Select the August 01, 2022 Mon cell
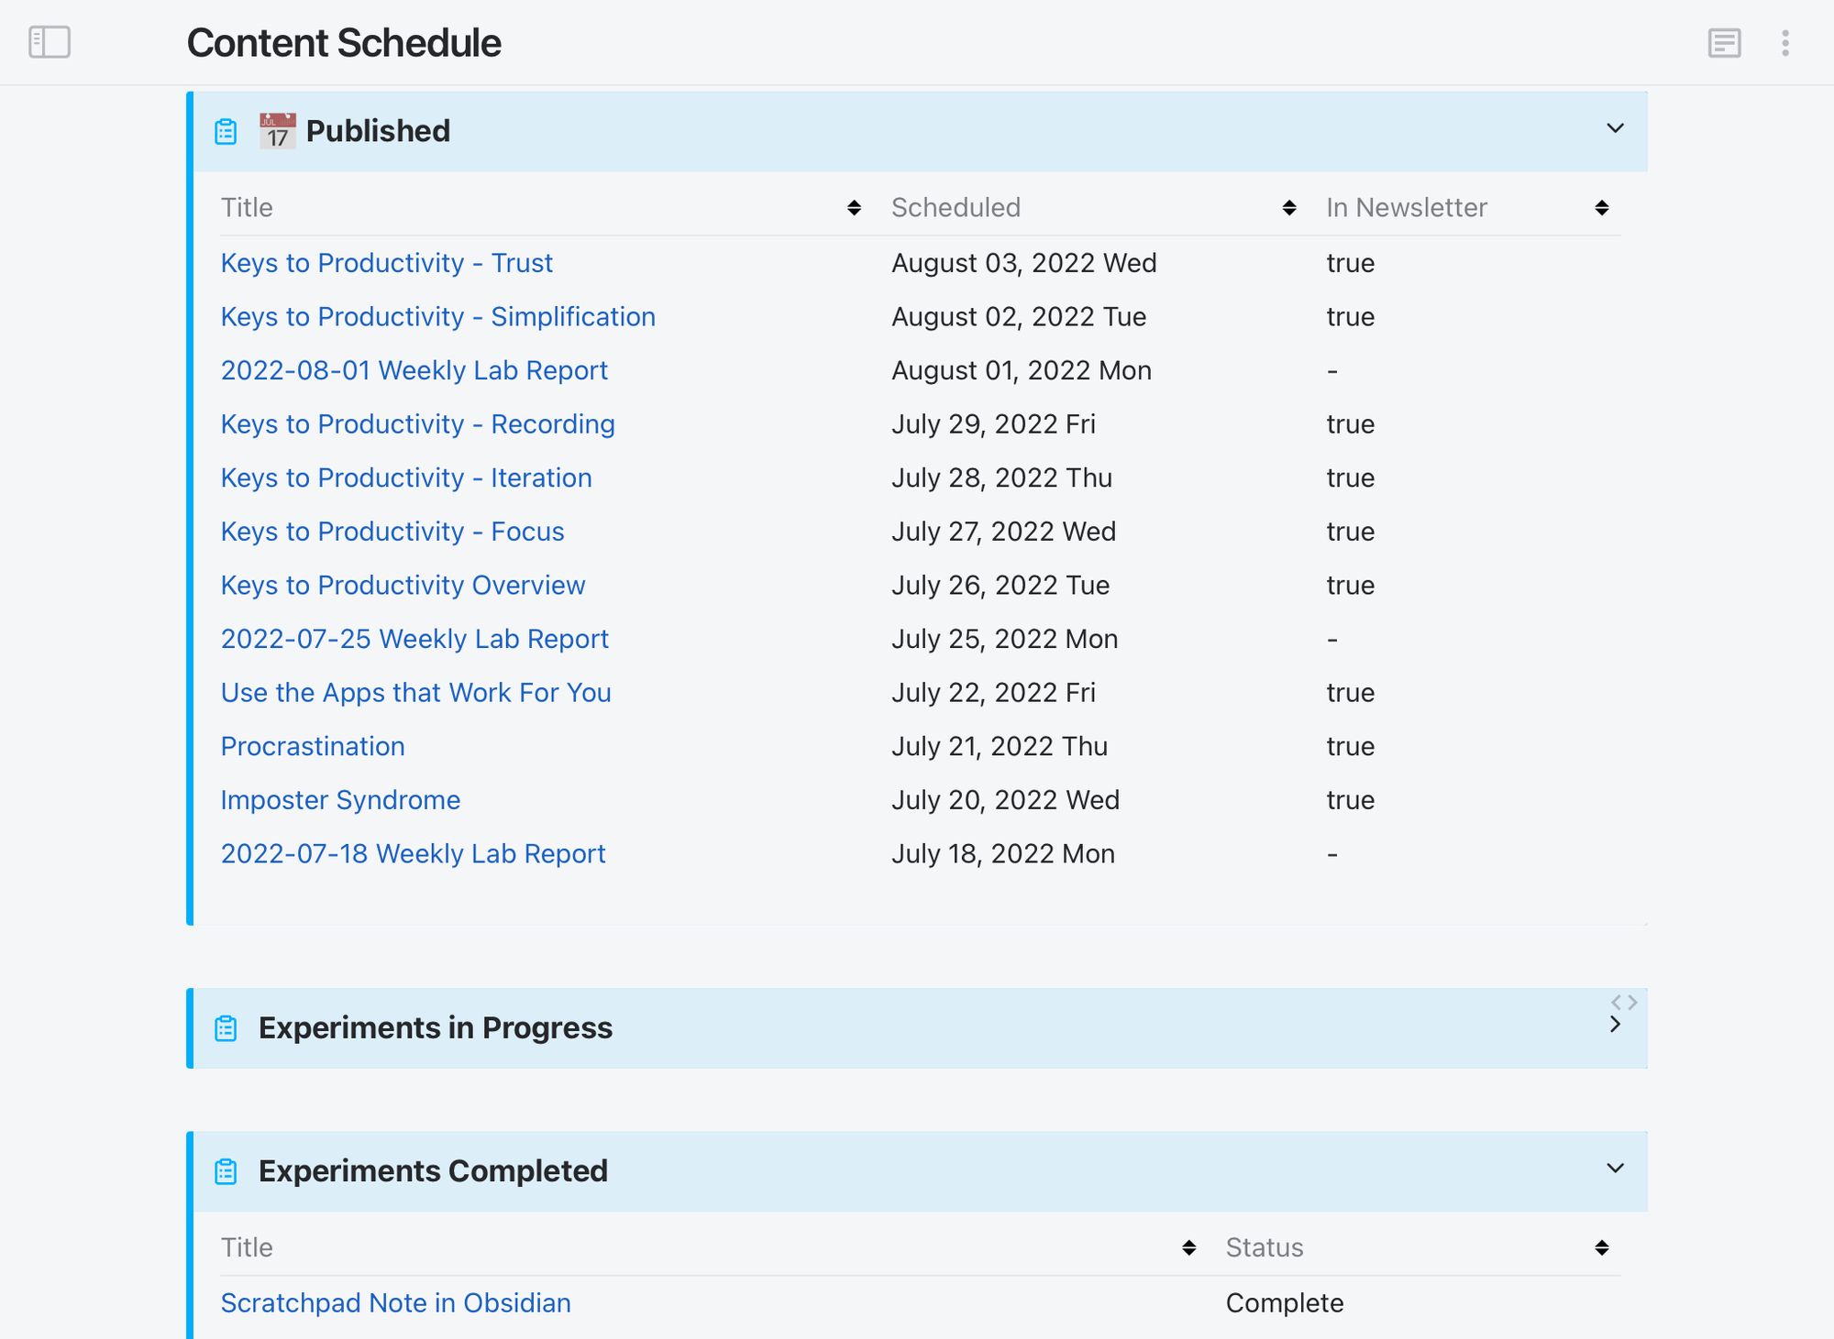This screenshot has width=1834, height=1339. [1022, 370]
